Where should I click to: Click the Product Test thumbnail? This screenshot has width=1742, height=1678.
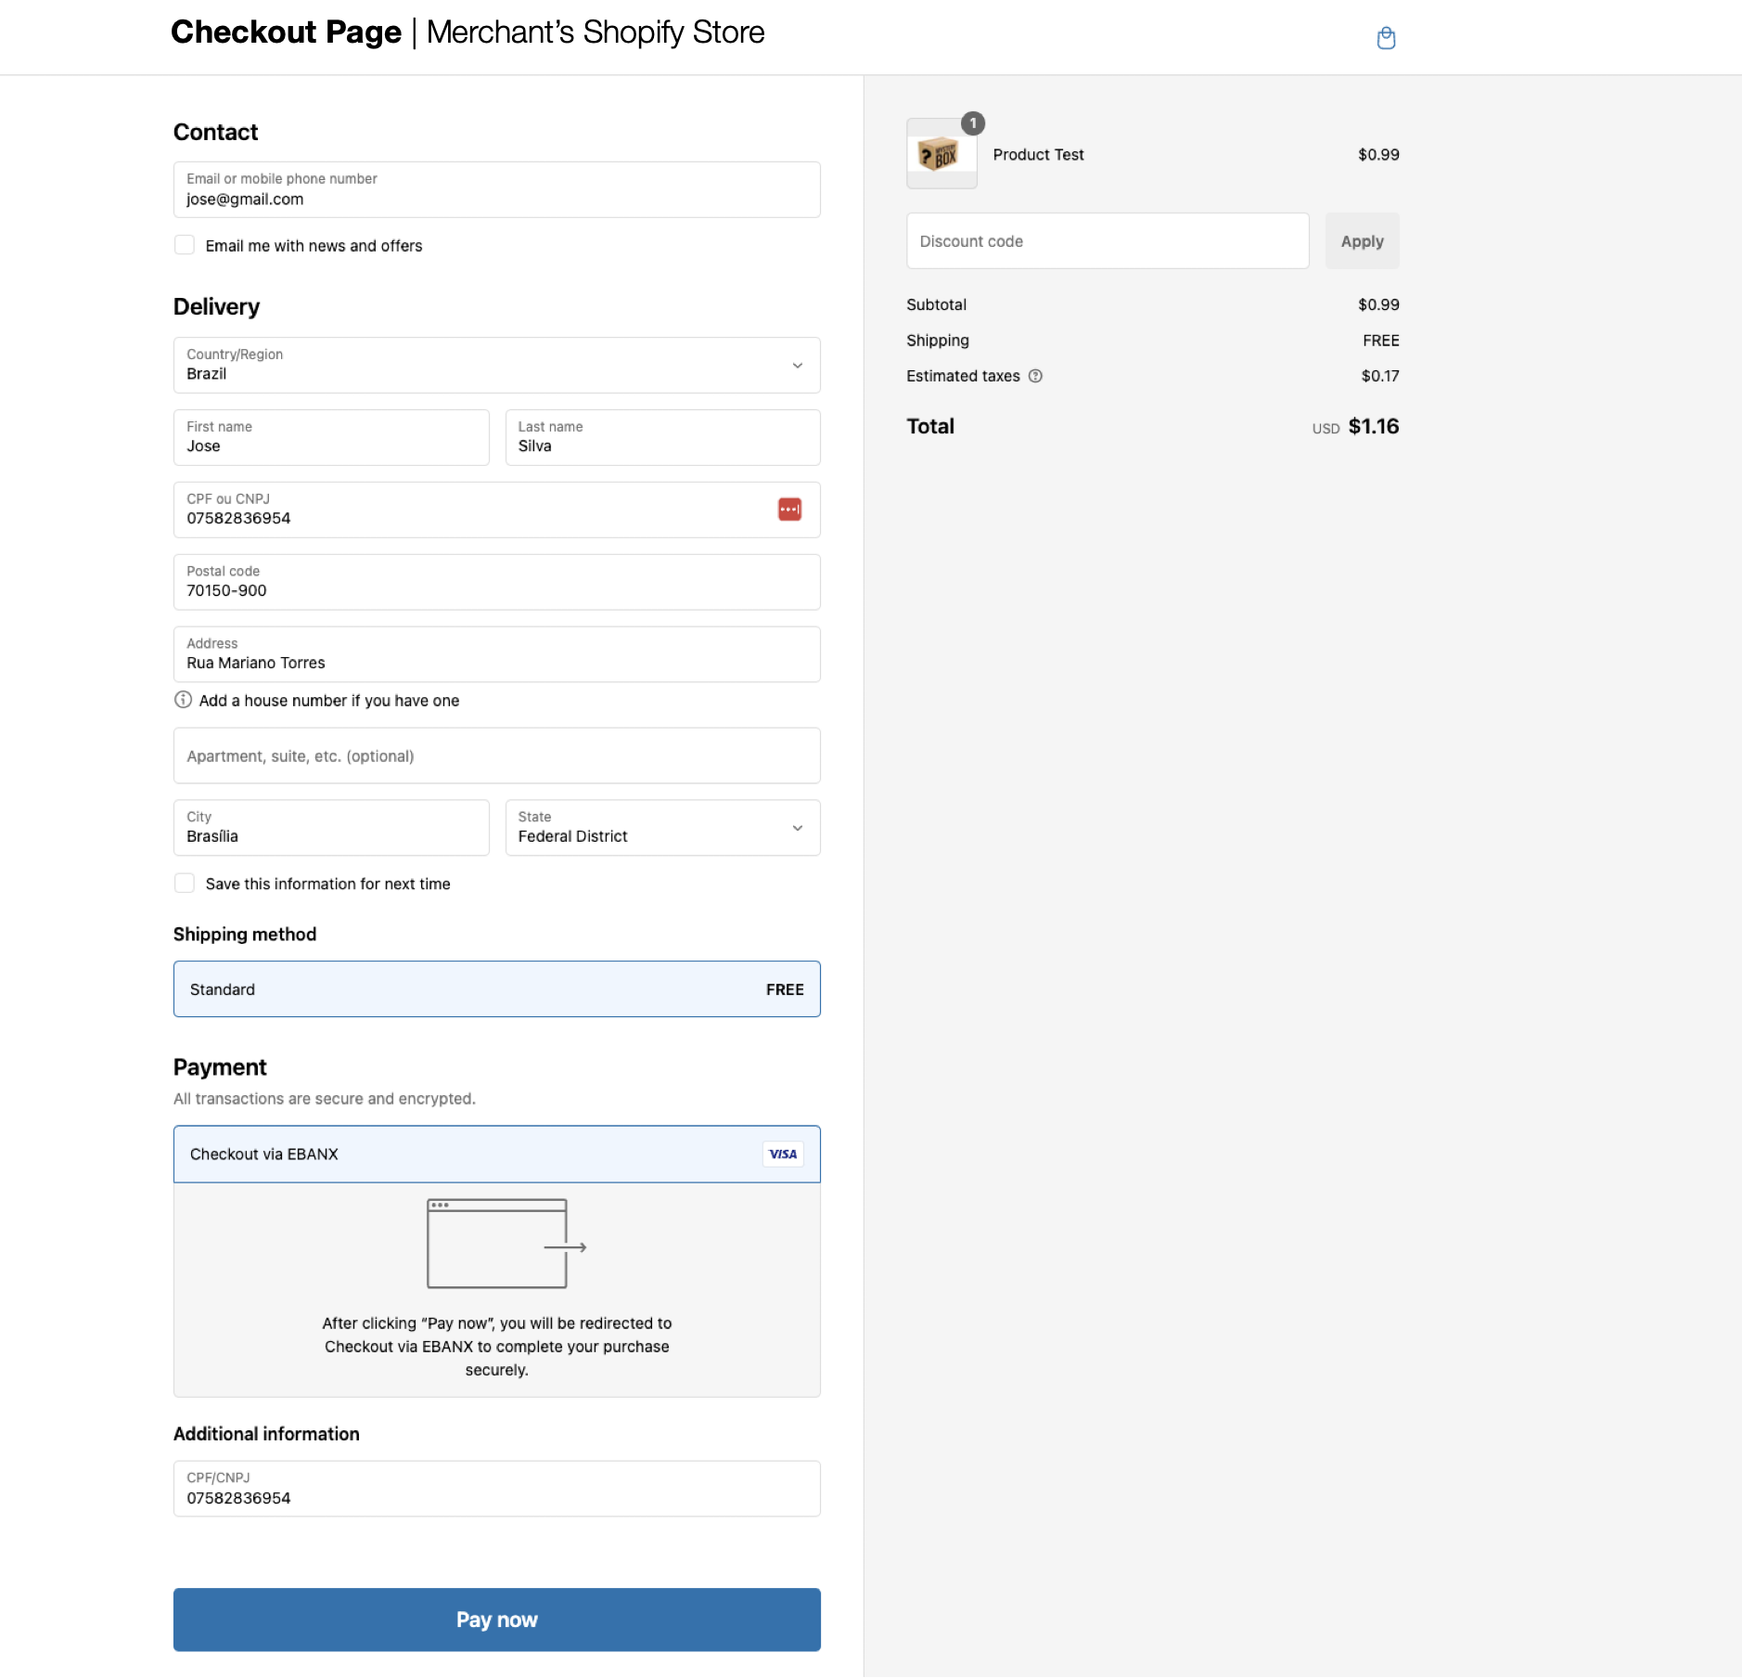(941, 155)
